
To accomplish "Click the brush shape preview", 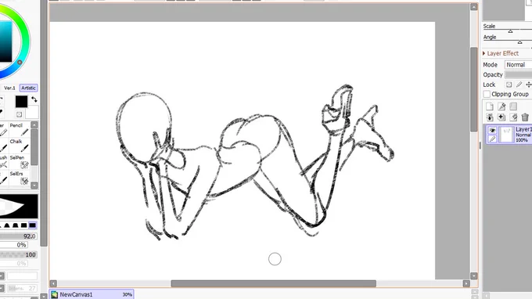I will (x=19, y=207).
